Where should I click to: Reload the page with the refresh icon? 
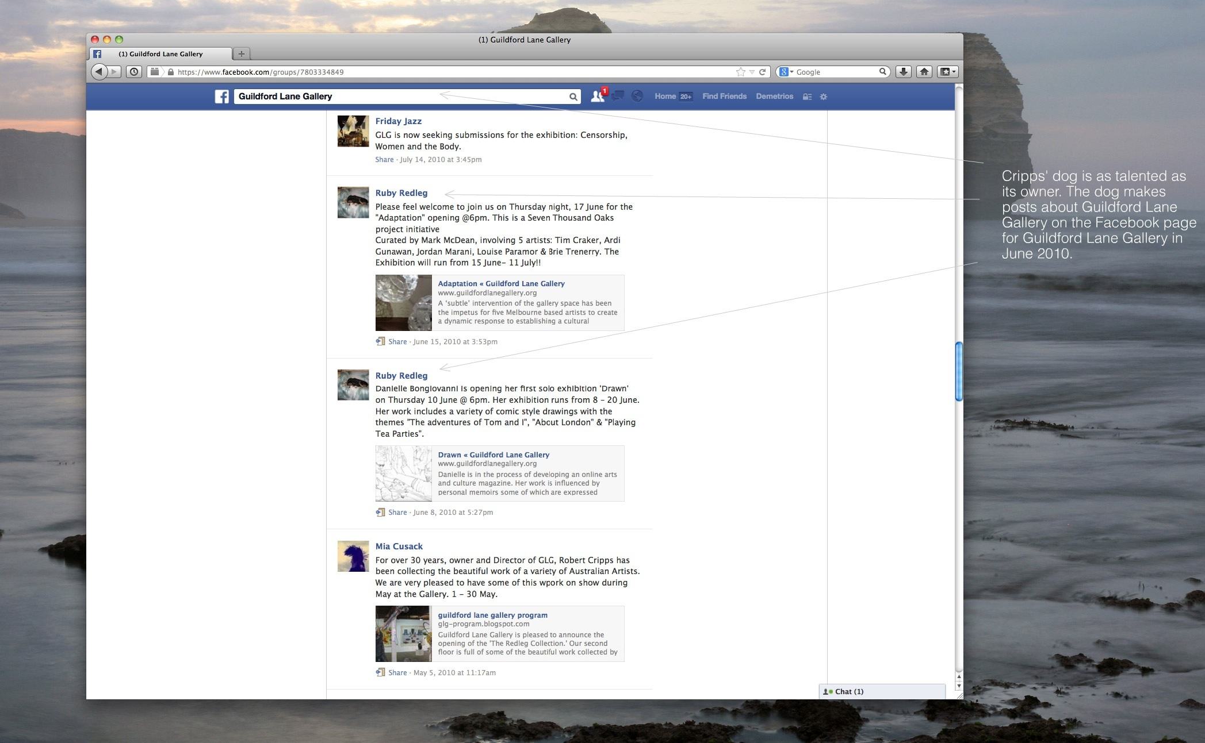point(763,72)
